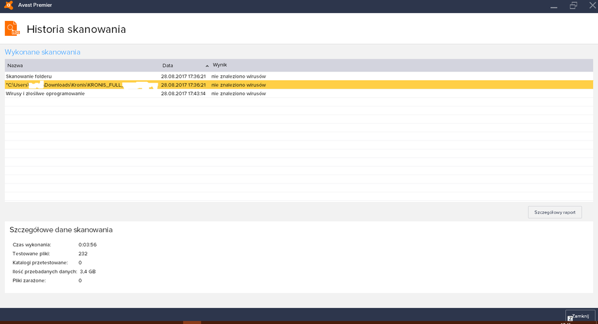This screenshot has height=324, width=598.
Task: Click the "Szczegółowe dane skanowania" heading
Action: [x=61, y=230]
